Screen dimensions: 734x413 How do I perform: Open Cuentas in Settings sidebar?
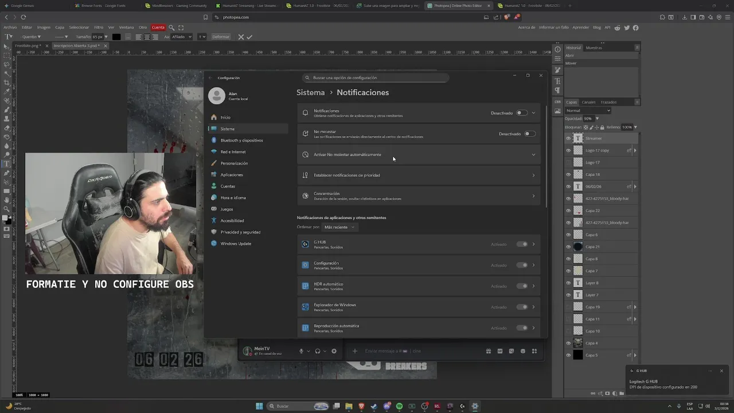(x=248, y=186)
